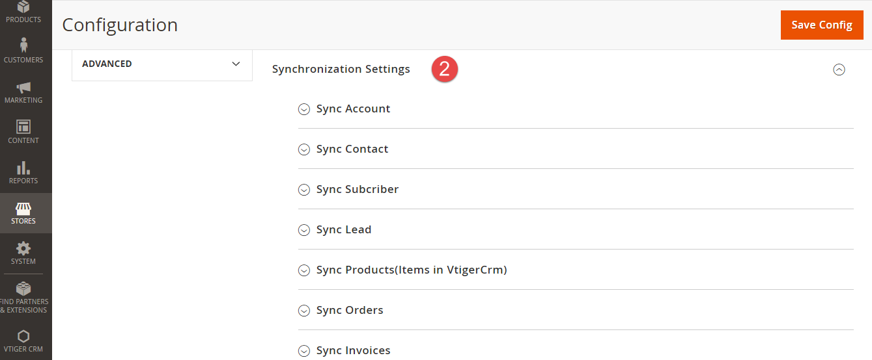Open the Sync Orders section
The image size is (872, 360).
pyautogui.click(x=349, y=310)
